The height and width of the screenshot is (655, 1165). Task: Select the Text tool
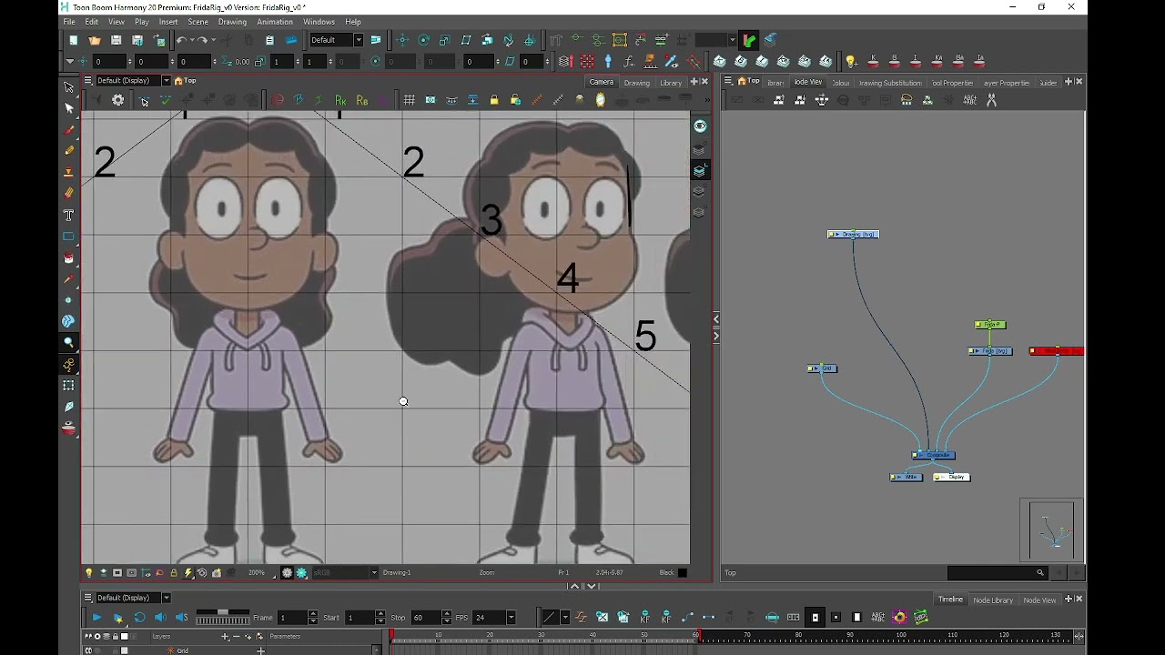pos(68,216)
